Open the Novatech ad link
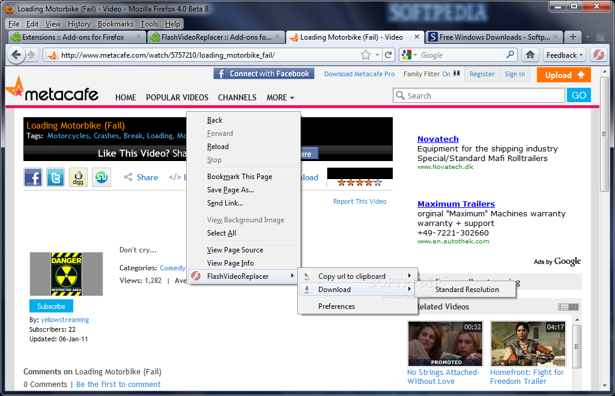This screenshot has height=396, width=615. [x=438, y=139]
